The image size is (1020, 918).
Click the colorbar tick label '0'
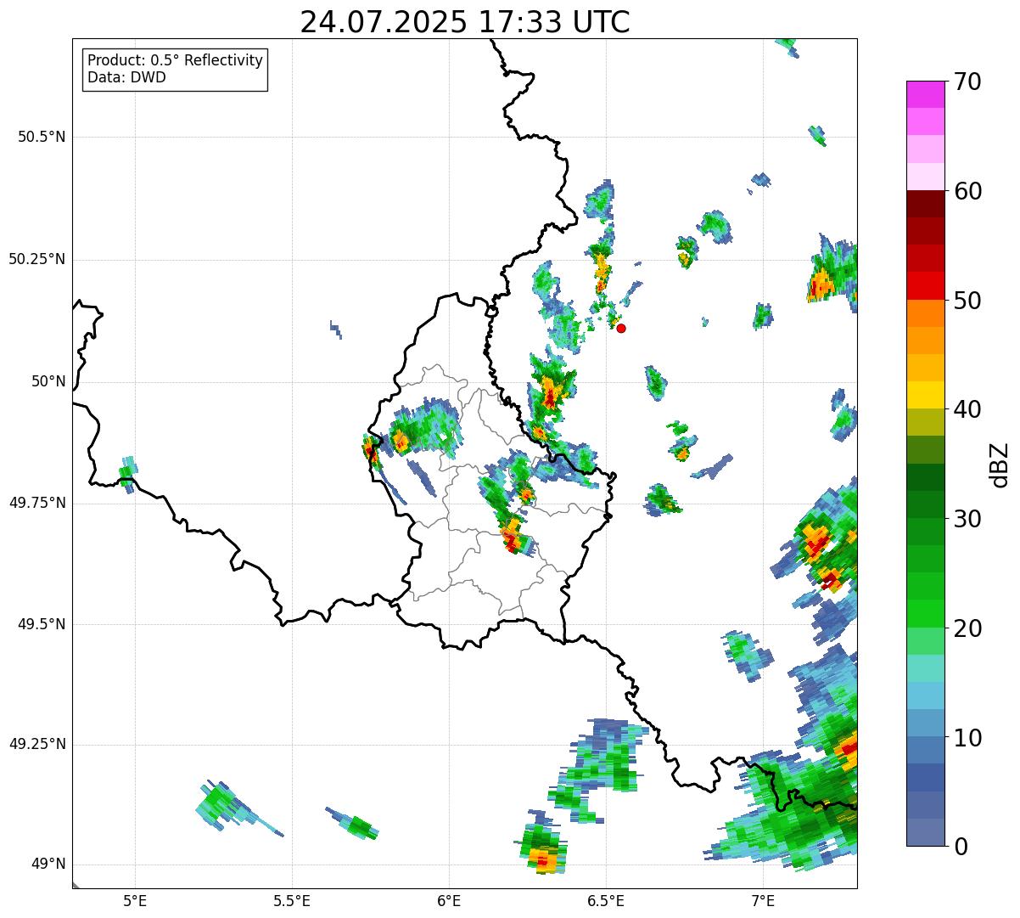point(961,847)
